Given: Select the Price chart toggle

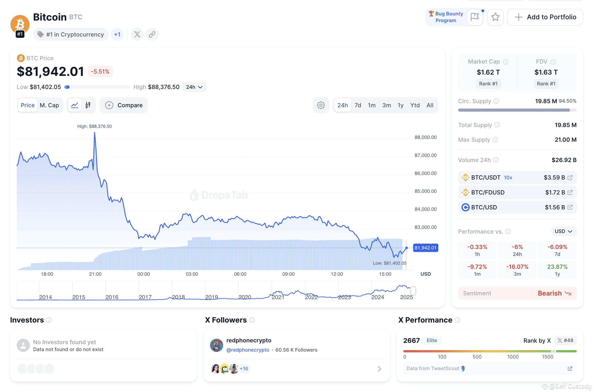Looking at the screenshot, I should pyautogui.click(x=28, y=105).
